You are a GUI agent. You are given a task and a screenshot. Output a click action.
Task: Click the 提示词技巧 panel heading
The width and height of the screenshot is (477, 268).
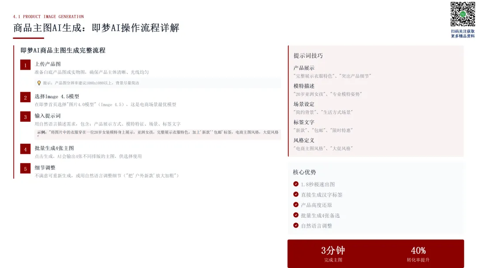308,56
